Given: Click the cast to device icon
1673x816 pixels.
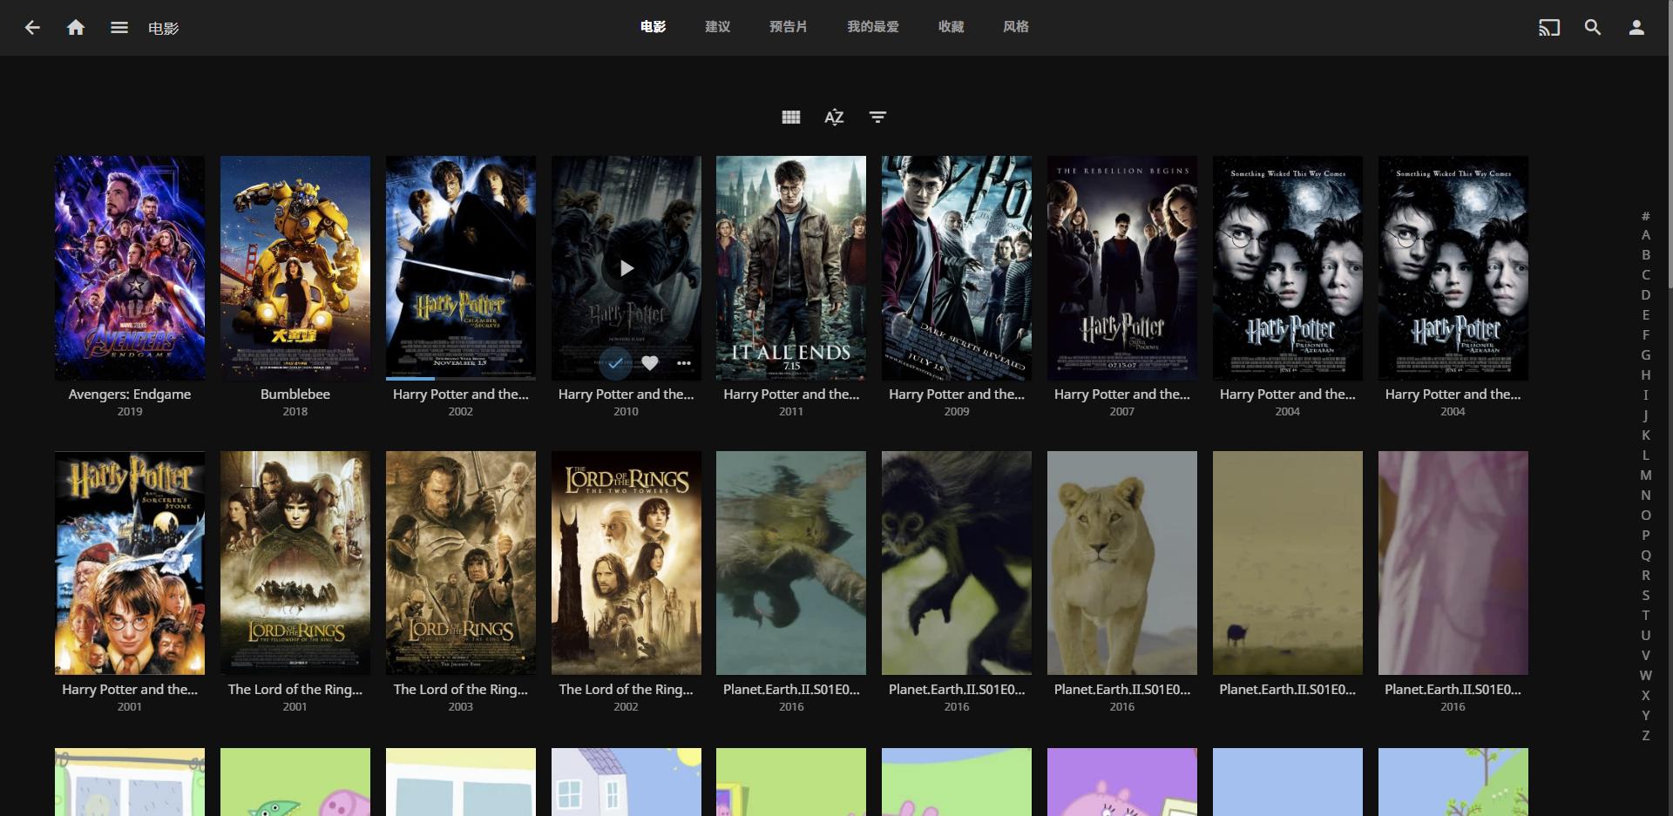Looking at the screenshot, I should click(1548, 28).
